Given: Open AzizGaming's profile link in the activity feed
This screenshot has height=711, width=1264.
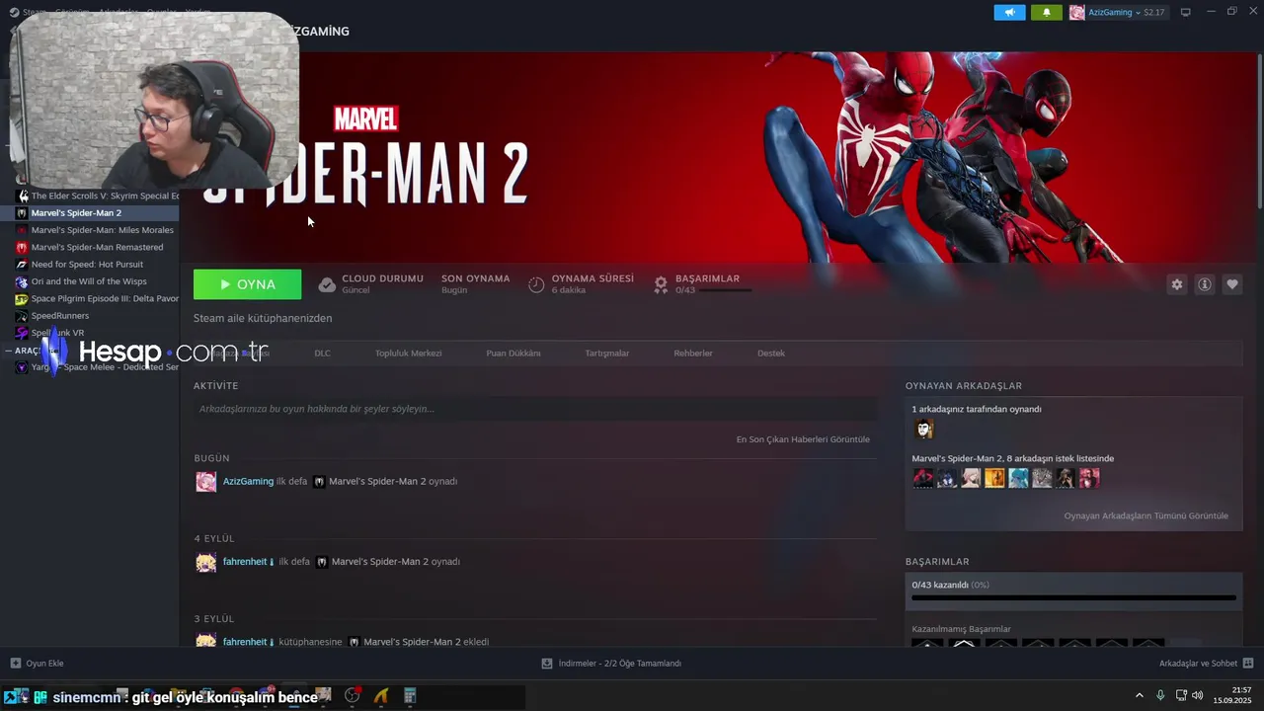Looking at the screenshot, I should click(x=248, y=481).
